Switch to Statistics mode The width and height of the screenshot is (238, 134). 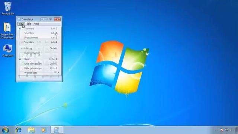[40, 42]
